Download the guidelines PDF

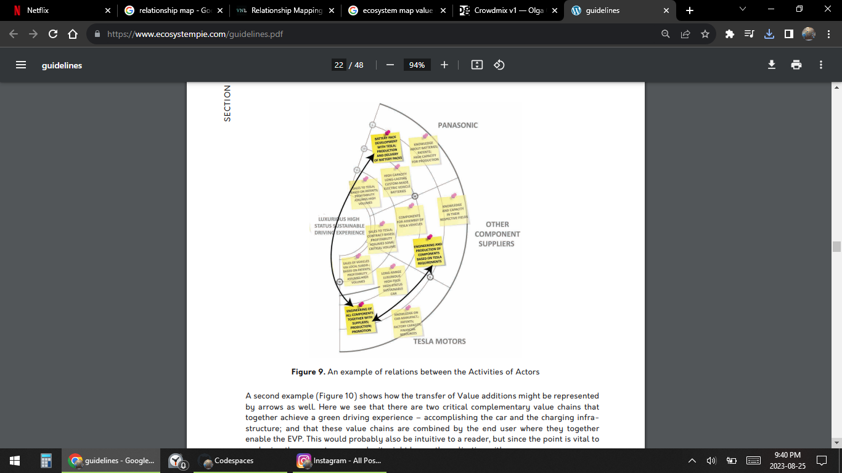point(771,65)
